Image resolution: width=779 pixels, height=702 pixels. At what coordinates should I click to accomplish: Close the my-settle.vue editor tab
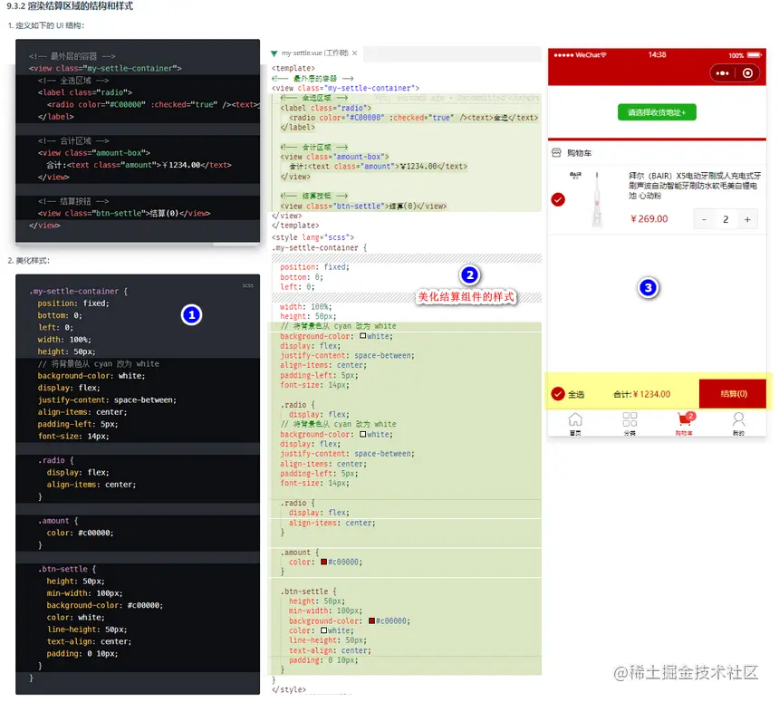[x=354, y=53]
